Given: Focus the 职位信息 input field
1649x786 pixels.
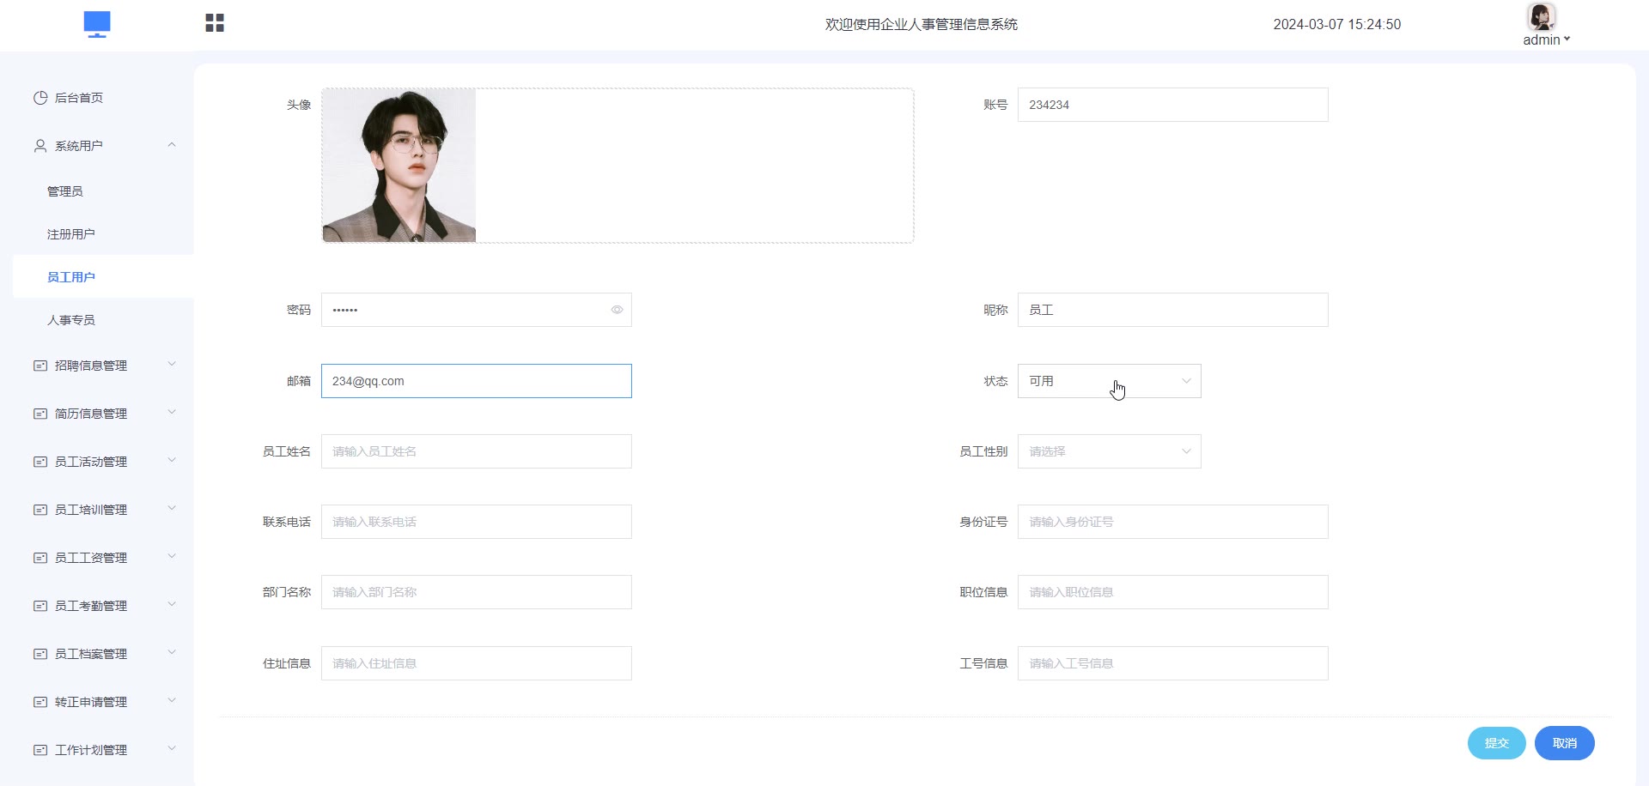Looking at the screenshot, I should coord(1172,592).
